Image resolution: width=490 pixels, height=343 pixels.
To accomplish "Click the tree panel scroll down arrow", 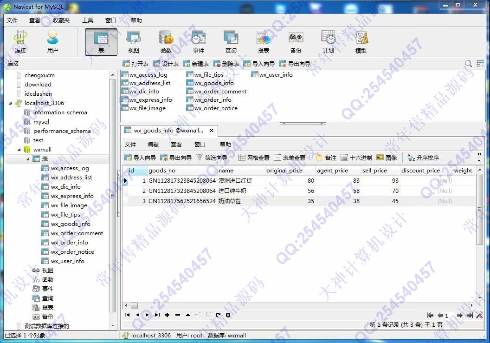I will coord(112,326).
